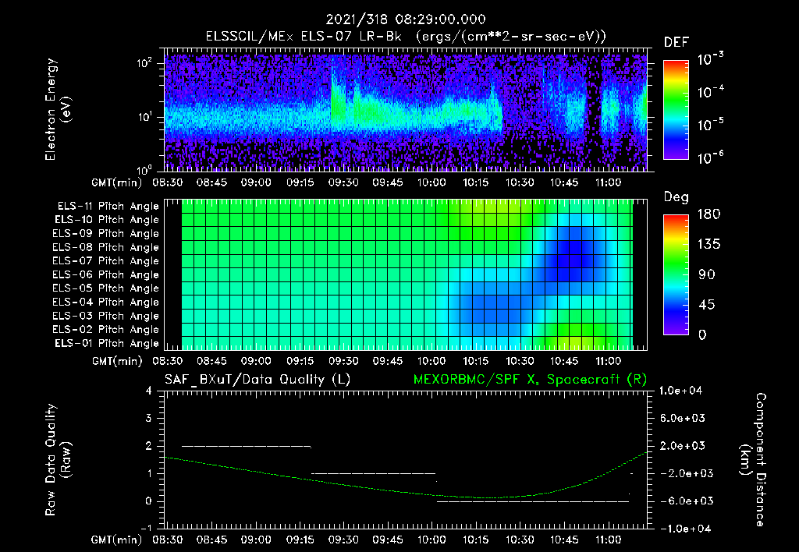
Task: Click the Electron Energy (eV) axis title
Action: point(58,109)
